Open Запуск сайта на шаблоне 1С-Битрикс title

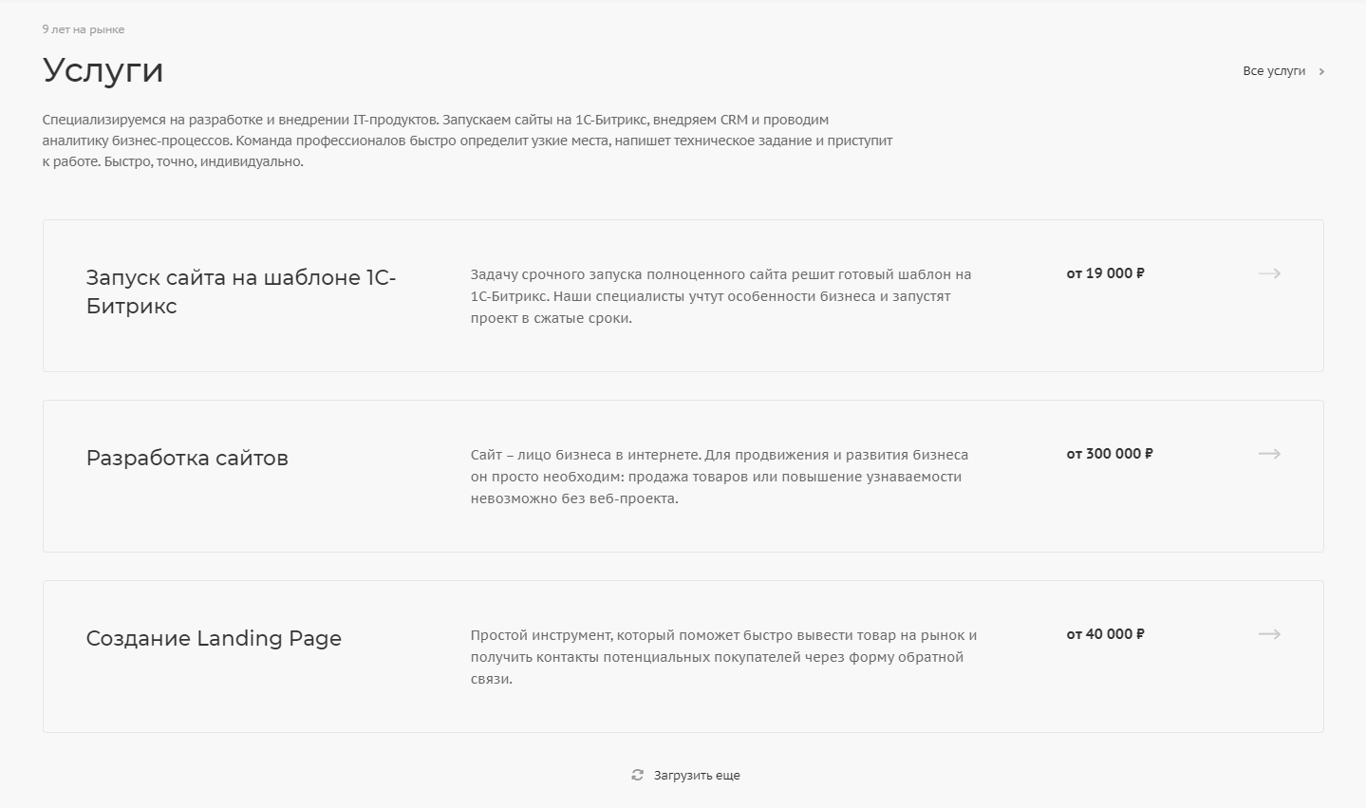[x=241, y=291]
